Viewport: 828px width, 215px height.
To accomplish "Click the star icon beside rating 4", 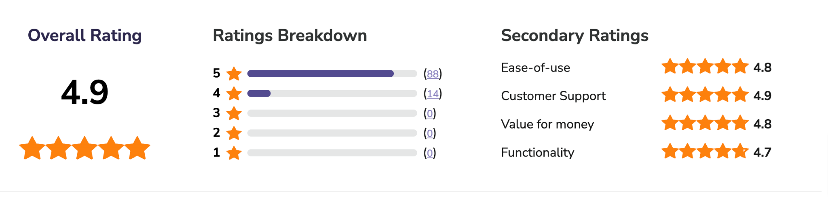I will pyautogui.click(x=234, y=93).
